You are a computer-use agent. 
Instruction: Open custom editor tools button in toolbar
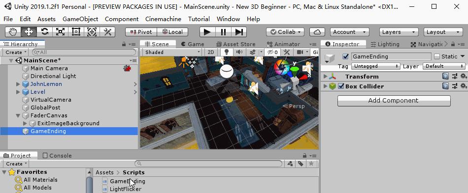point(107,32)
